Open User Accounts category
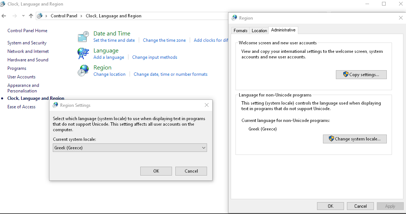Screen dimensions: 406x214 [21, 77]
